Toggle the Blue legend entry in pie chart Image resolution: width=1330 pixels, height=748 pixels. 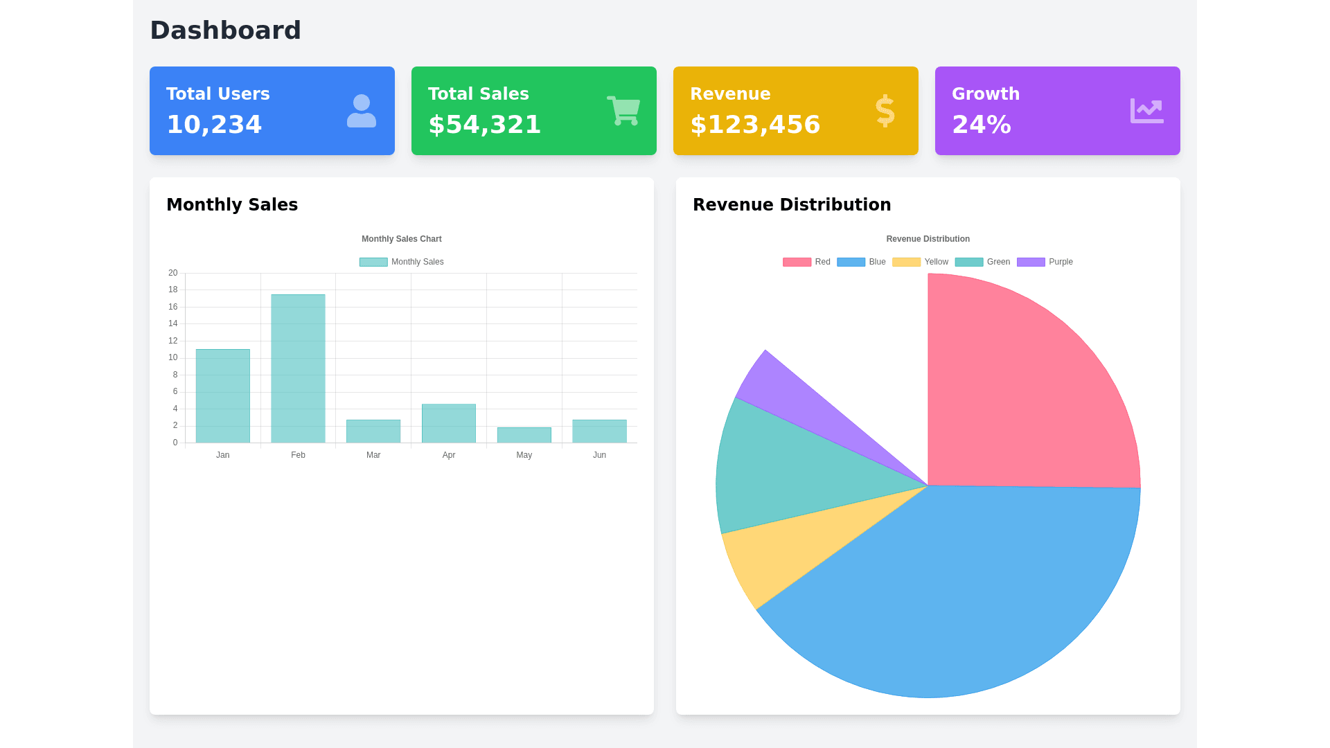coord(861,262)
